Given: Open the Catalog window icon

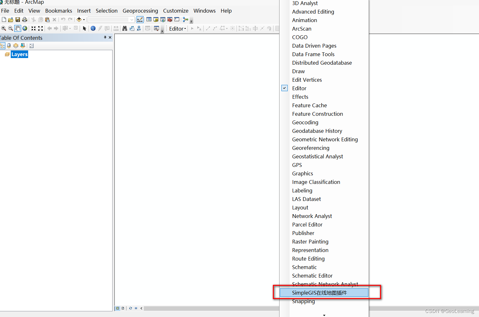Looking at the screenshot, I should 156,20.
